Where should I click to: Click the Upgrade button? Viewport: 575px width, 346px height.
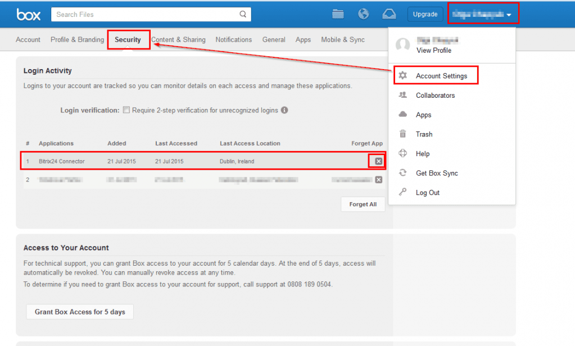pos(425,15)
